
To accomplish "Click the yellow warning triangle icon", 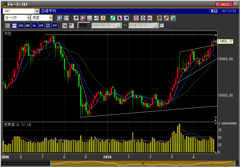I will [x=103, y=18].
